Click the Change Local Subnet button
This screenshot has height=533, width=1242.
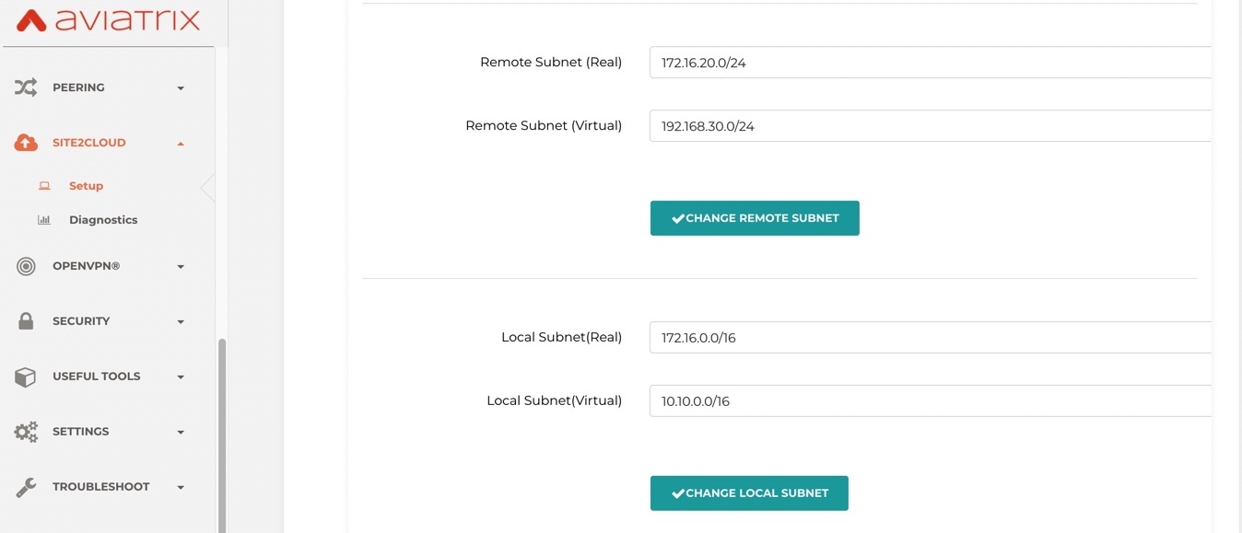tap(749, 493)
